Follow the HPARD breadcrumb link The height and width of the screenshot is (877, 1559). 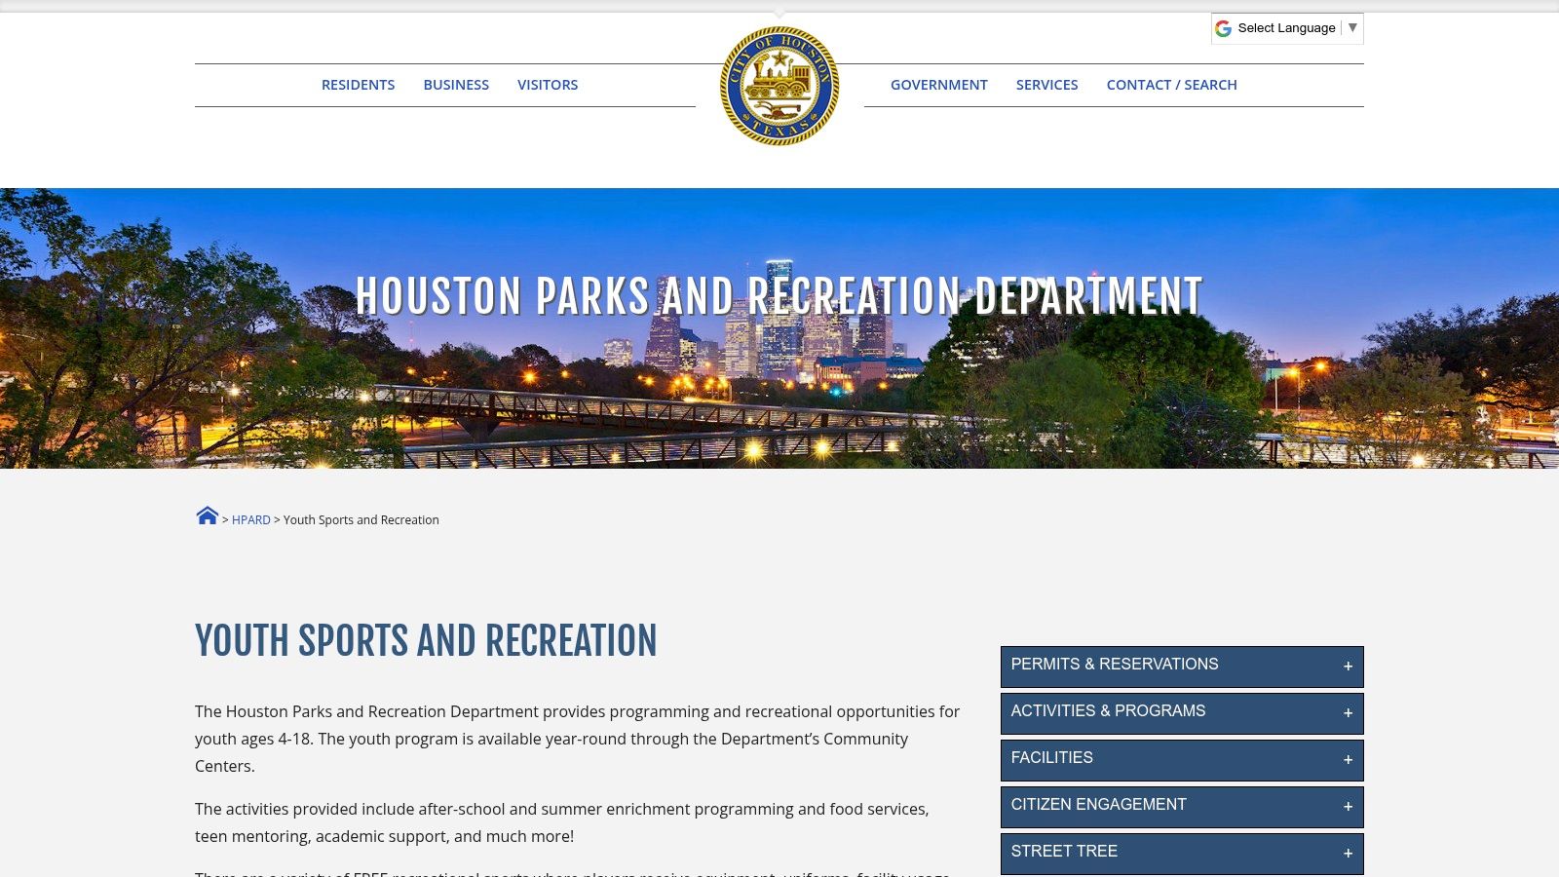point(251,519)
